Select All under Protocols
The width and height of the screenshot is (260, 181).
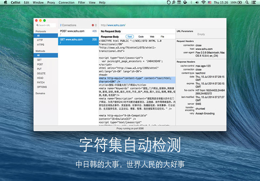46,36
